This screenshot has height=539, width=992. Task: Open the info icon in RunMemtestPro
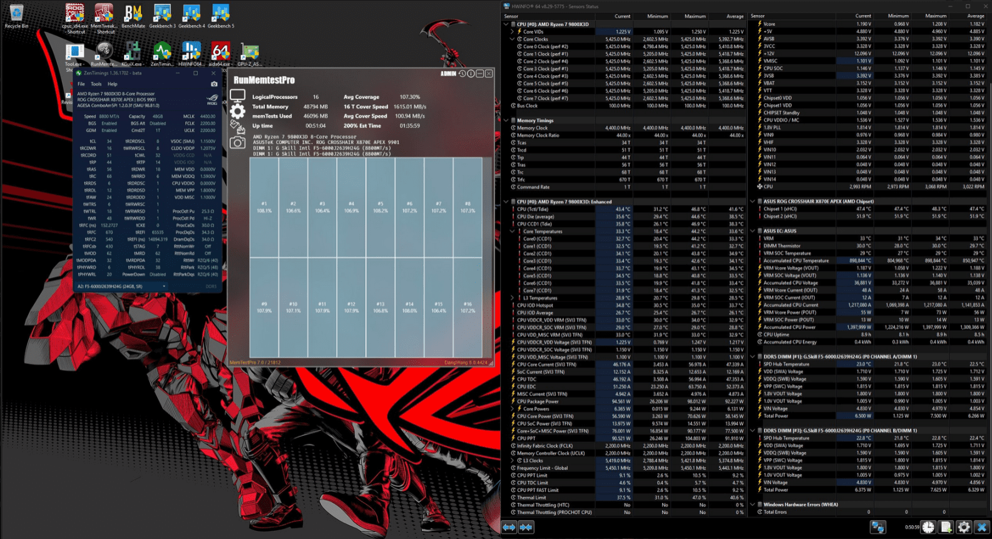(x=471, y=74)
